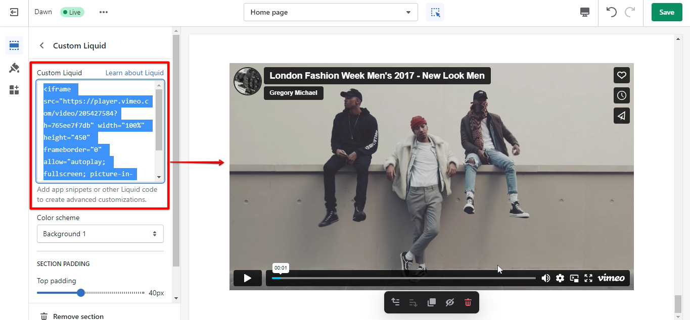Switch to desktop preview icon
Image resolution: width=690 pixels, height=320 pixels.
[585, 12]
